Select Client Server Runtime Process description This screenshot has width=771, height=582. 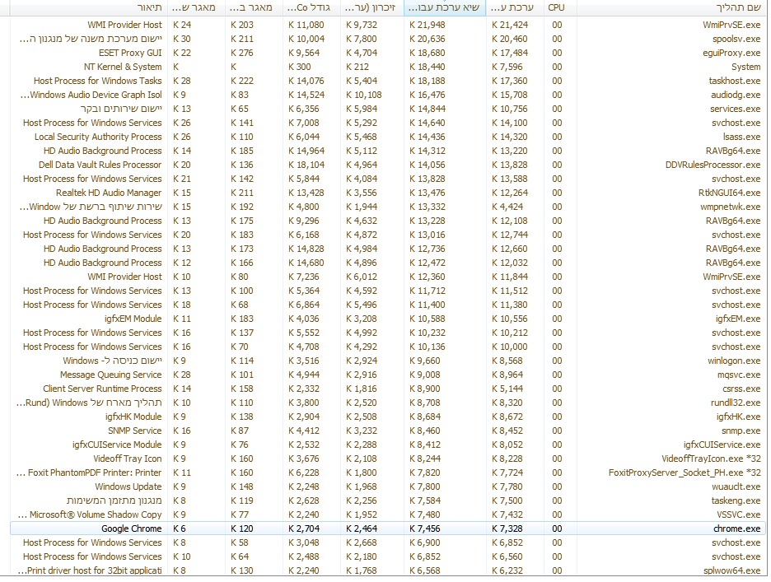[x=102, y=389]
